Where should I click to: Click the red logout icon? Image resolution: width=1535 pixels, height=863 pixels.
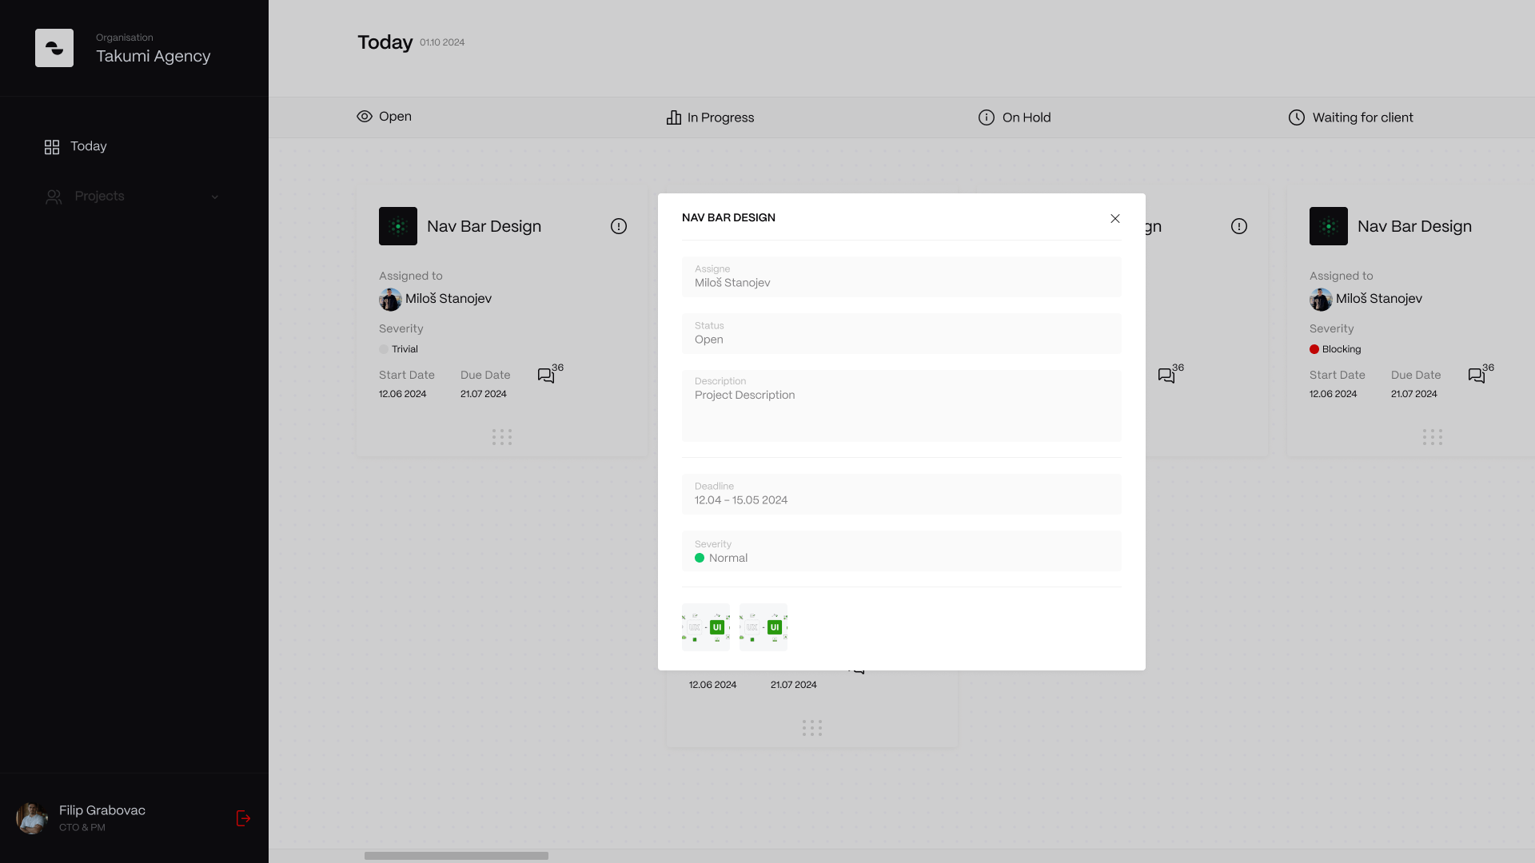(x=244, y=818)
